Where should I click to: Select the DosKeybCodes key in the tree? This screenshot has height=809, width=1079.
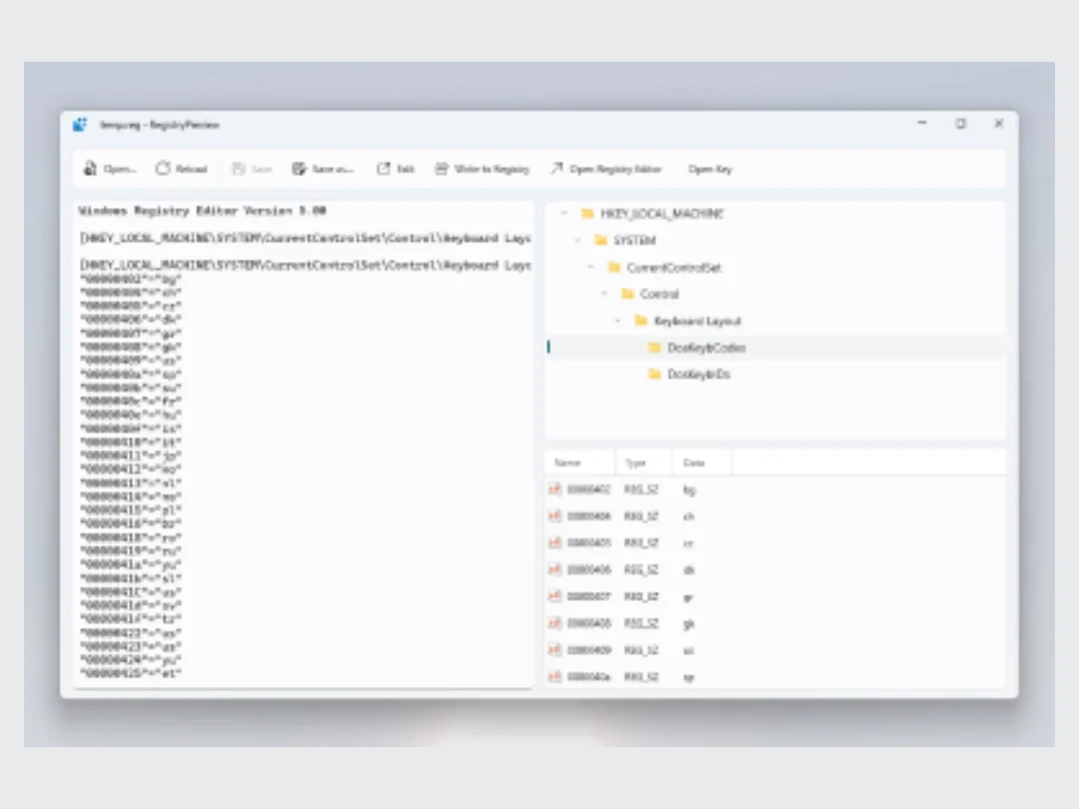click(x=706, y=348)
